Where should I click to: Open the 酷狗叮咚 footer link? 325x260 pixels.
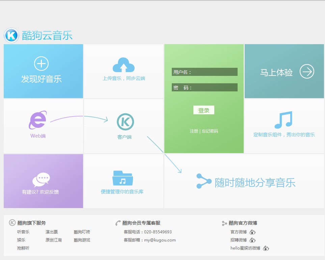coord(82,232)
